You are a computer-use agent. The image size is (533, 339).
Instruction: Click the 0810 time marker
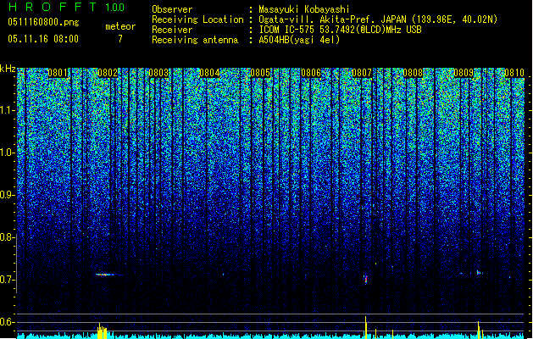pyautogui.click(x=514, y=73)
